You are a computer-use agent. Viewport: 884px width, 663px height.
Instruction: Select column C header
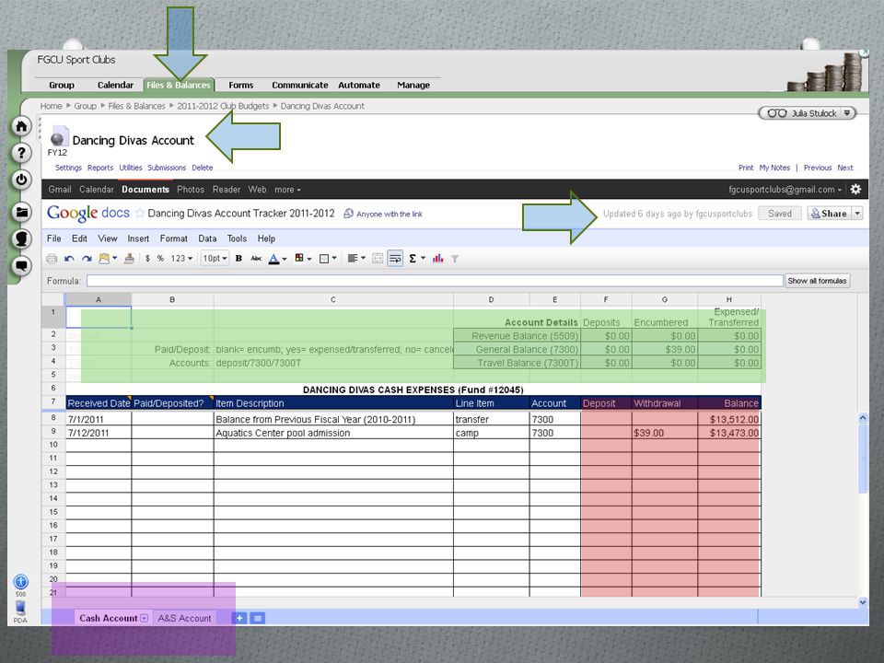pos(333,300)
